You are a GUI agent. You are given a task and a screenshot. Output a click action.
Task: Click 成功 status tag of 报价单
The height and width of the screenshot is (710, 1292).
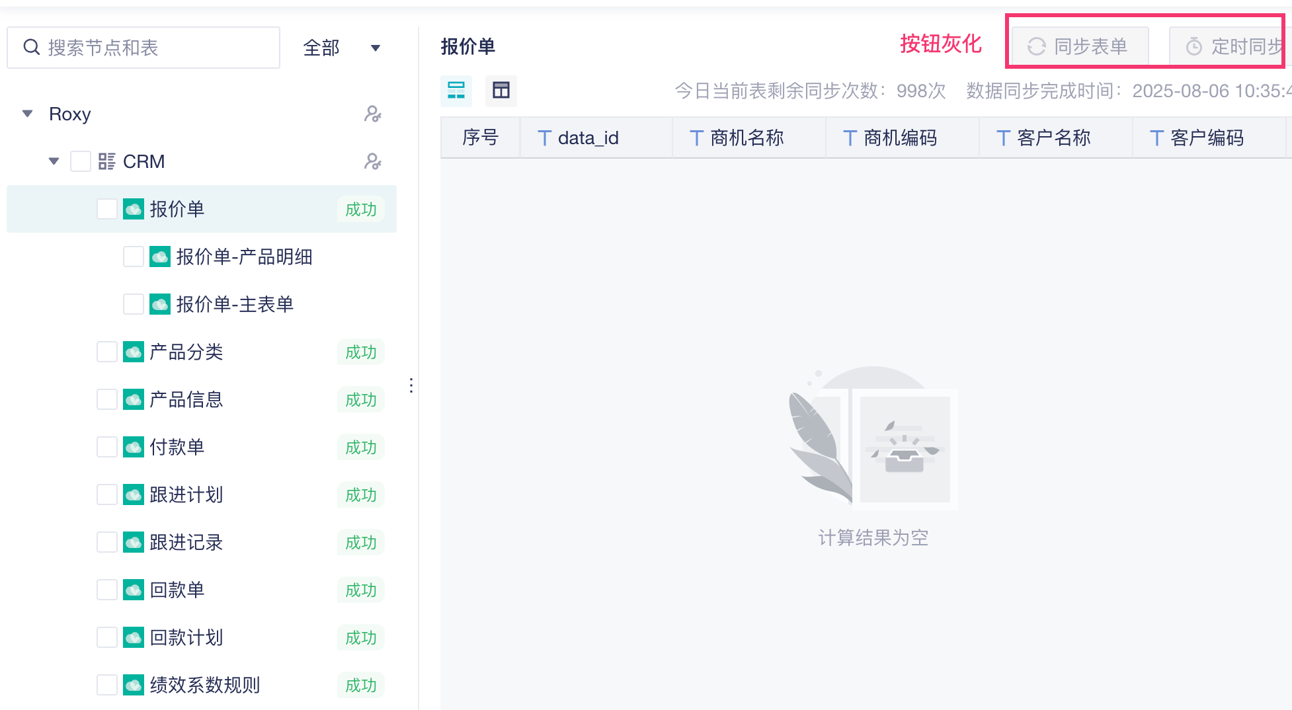point(361,209)
